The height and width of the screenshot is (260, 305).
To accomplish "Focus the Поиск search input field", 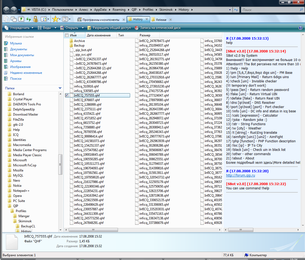I will pos(270,10).
